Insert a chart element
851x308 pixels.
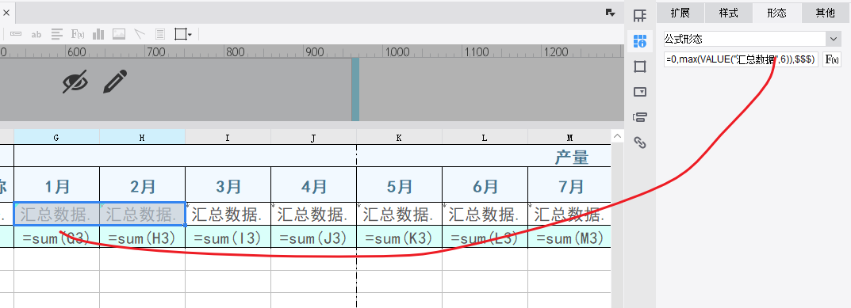click(98, 34)
